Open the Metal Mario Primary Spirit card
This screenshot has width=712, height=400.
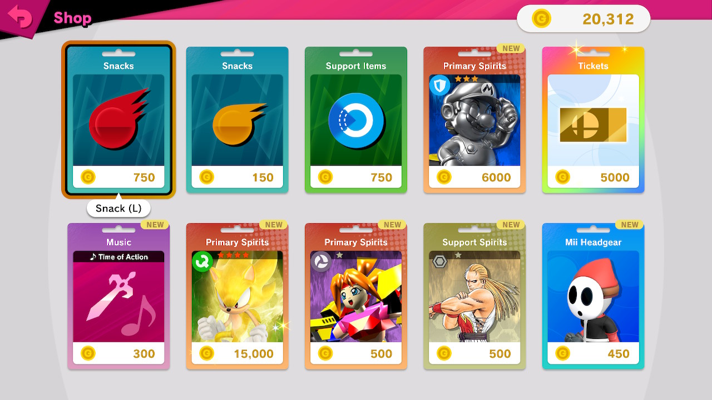tap(474, 120)
